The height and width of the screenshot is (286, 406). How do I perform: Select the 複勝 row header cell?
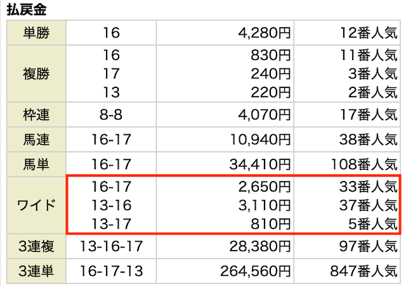point(36,73)
